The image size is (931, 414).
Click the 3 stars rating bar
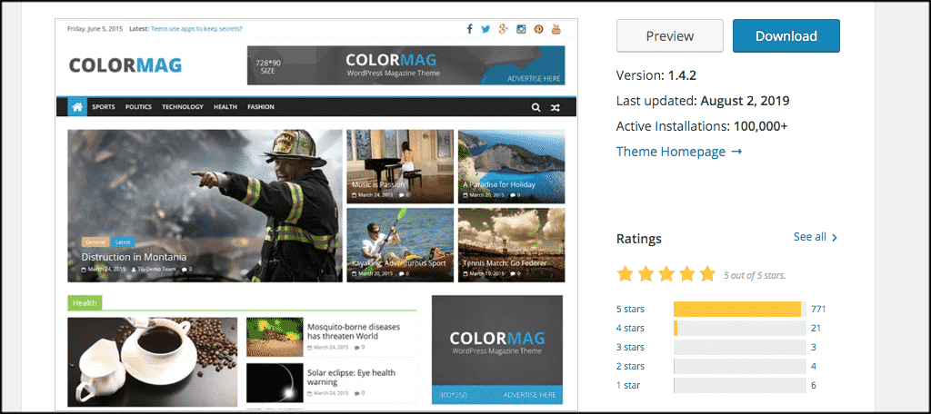click(x=740, y=347)
